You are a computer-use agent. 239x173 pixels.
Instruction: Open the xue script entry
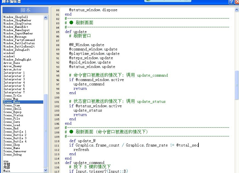[x=6, y=161]
